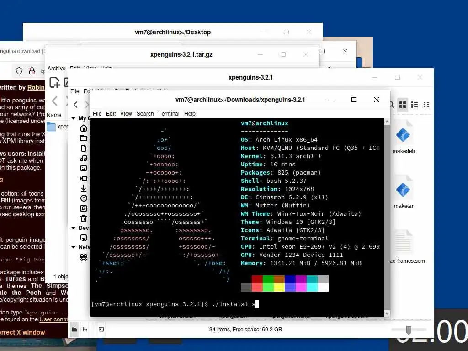Open the Terminal menu

pyautogui.click(x=169, y=114)
